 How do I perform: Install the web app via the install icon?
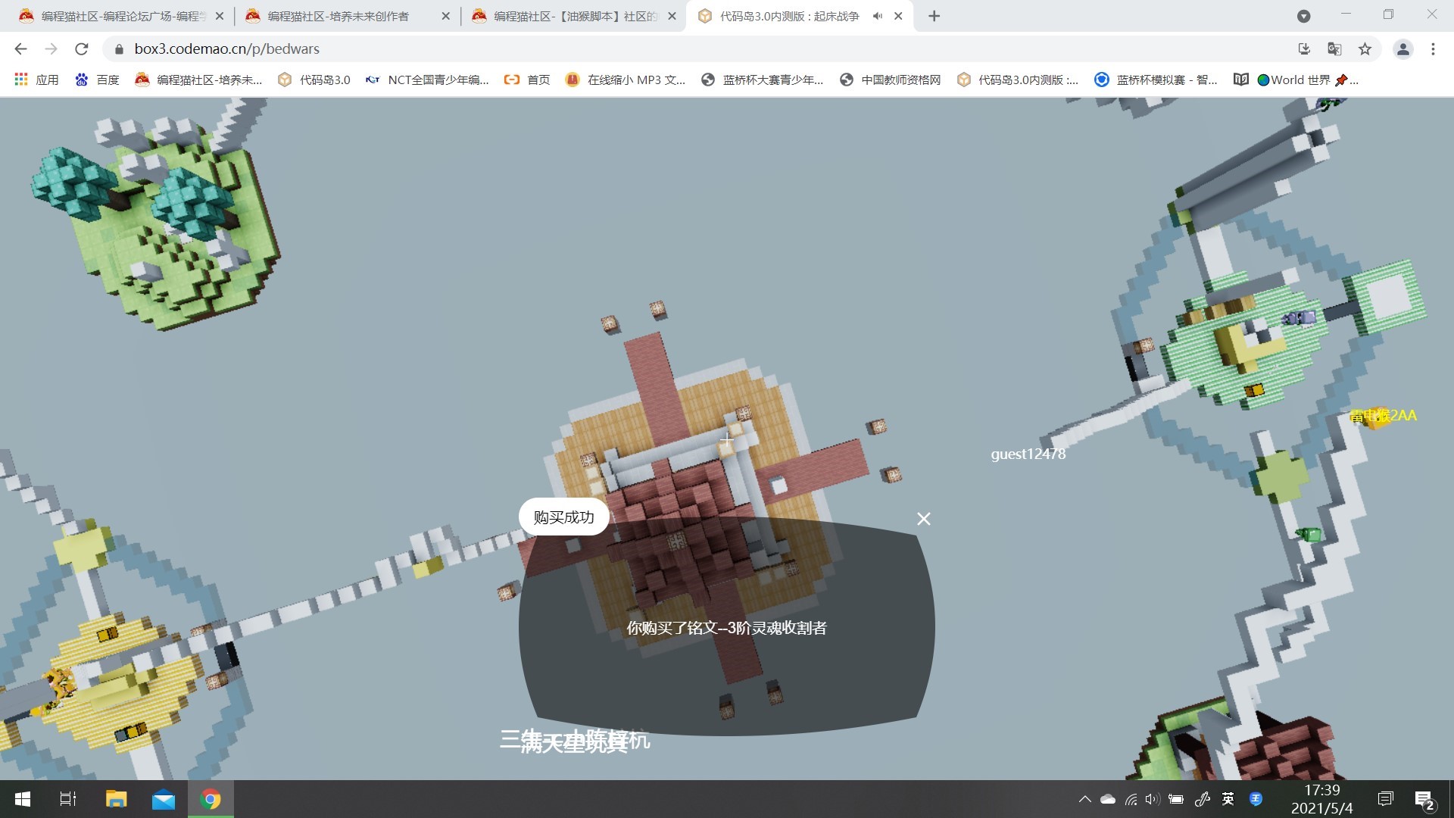pyautogui.click(x=1304, y=49)
